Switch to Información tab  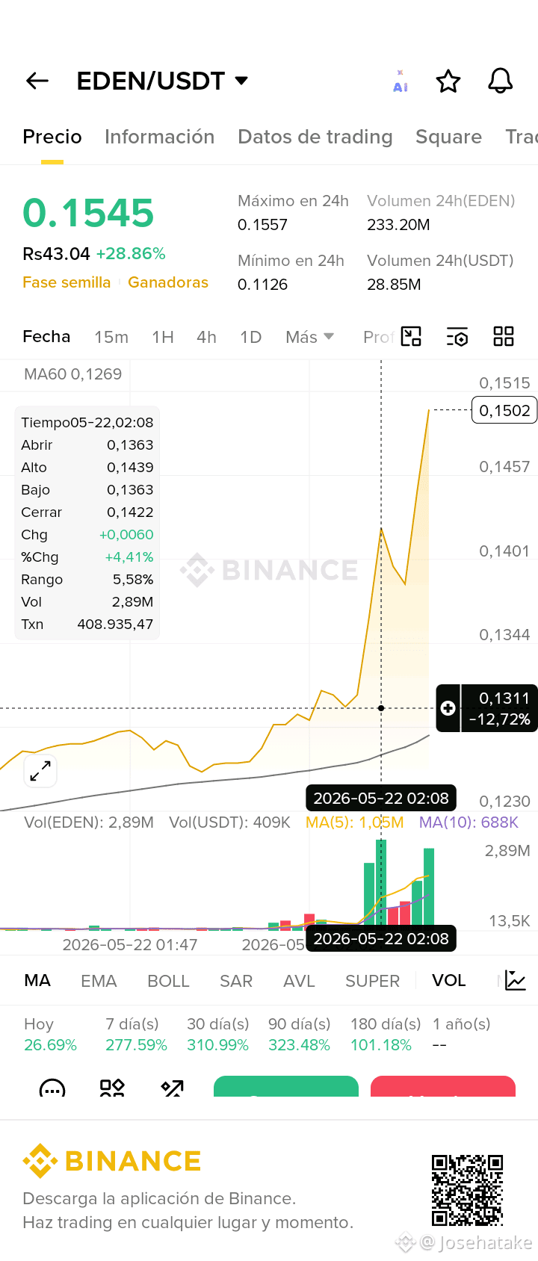point(160,137)
